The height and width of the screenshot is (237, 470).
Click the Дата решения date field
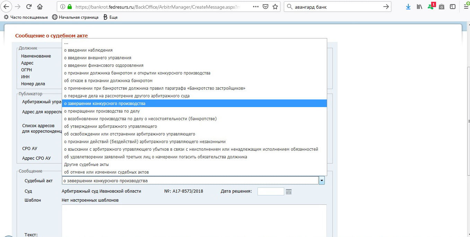click(270, 191)
